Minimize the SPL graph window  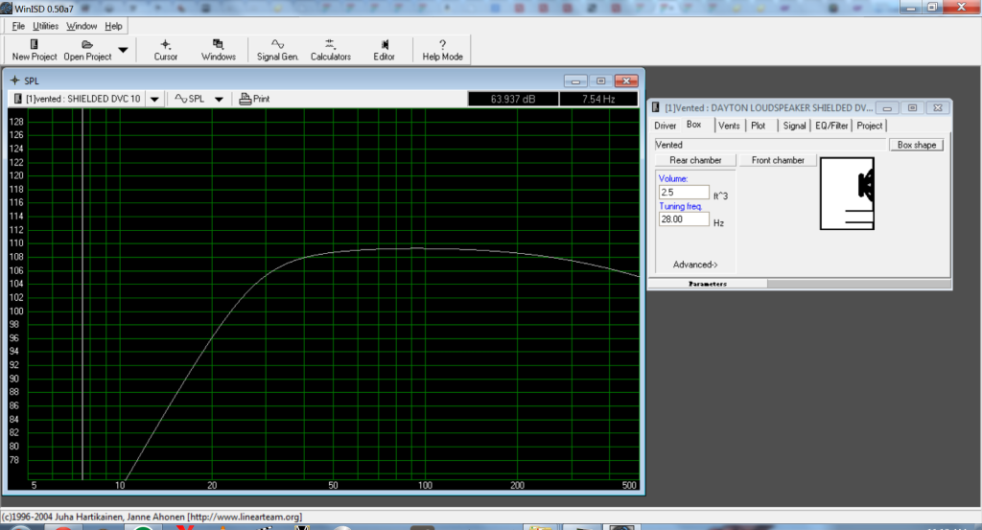point(575,81)
